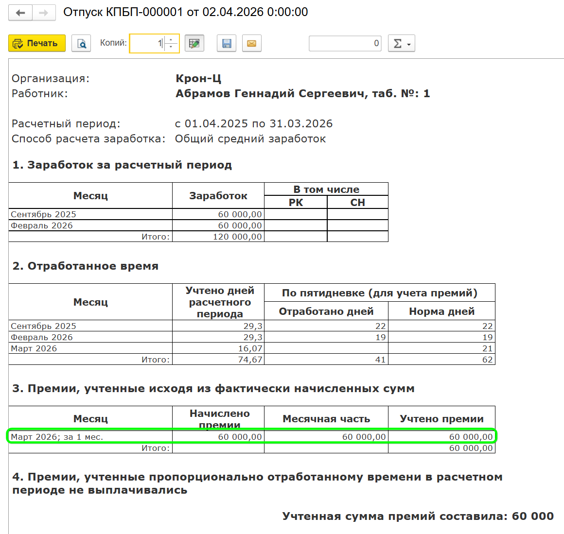Click the forward navigation arrow
The width and height of the screenshot is (564, 534).
[44, 13]
